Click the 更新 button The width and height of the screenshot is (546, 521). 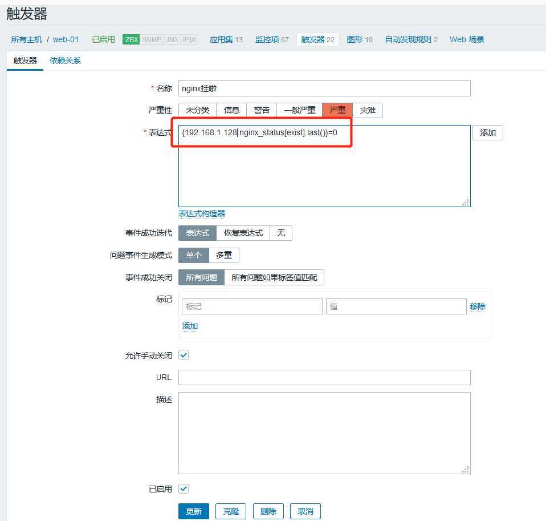[194, 511]
